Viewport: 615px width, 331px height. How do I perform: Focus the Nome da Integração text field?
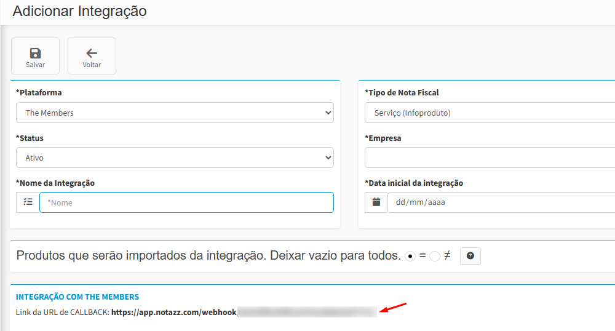[186, 202]
